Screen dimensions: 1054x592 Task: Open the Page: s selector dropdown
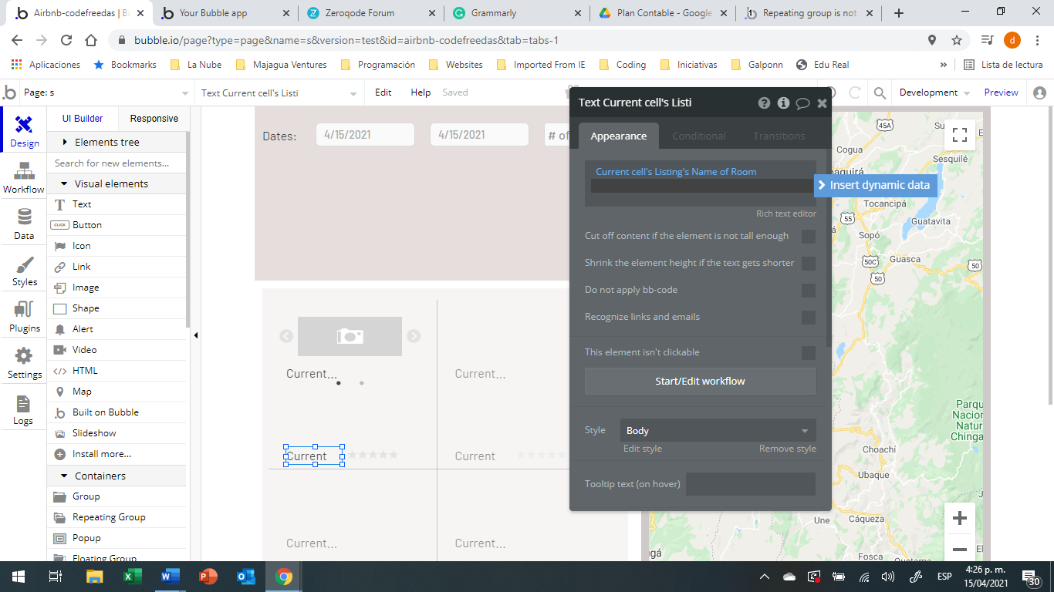pyautogui.click(x=105, y=93)
